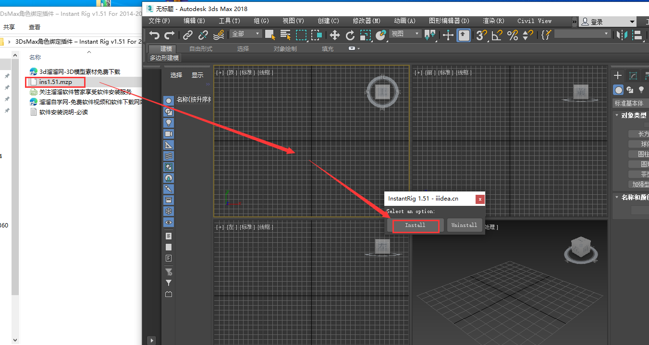Open 显示 menu in Scene Explorer
Viewport: 649px width, 345px height.
click(x=197, y=75)
